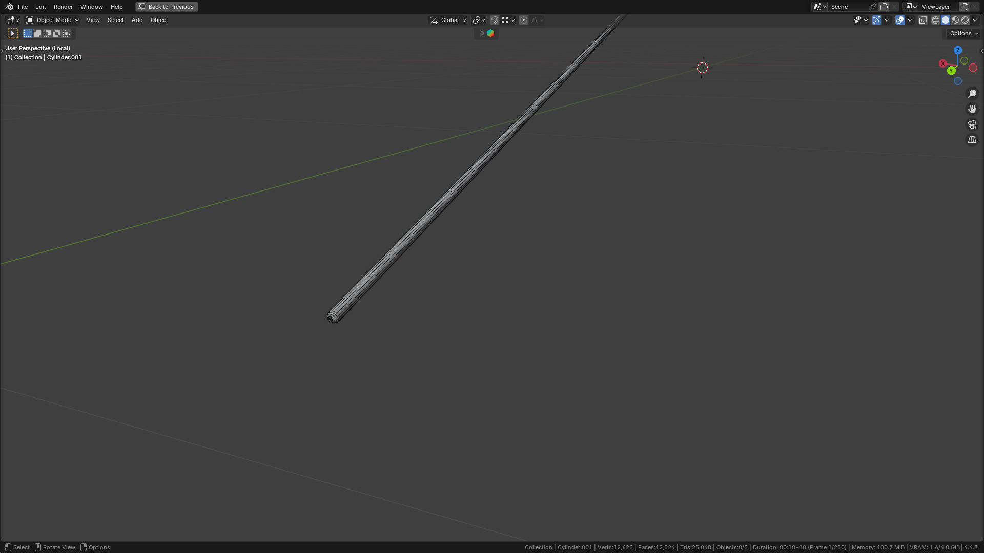
Task: Click the colorful hexagon add-on icon
Action: (x=490, y=33)
